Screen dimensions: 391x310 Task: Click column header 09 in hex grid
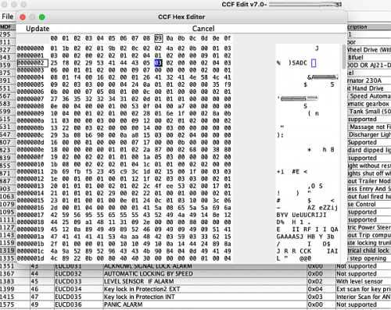(x=158, y=38)
